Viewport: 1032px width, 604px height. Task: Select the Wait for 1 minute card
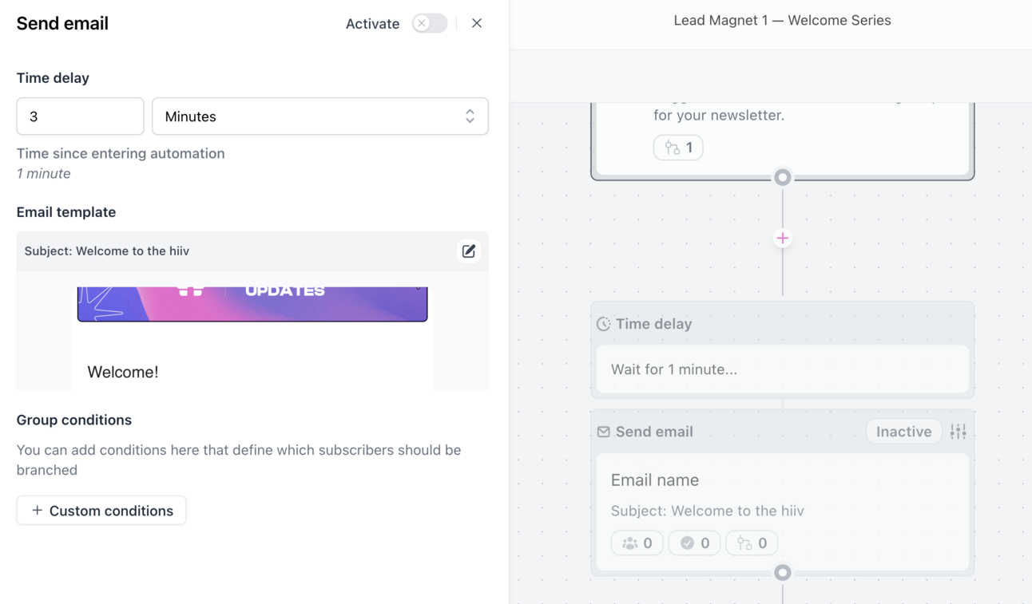783,369
